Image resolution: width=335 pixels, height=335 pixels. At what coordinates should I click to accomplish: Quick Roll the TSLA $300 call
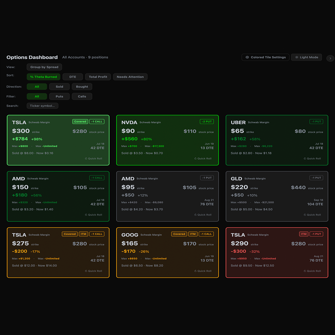click(x=94, y=159)
